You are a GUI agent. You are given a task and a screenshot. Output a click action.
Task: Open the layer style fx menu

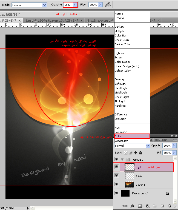(x=133, y=206)
